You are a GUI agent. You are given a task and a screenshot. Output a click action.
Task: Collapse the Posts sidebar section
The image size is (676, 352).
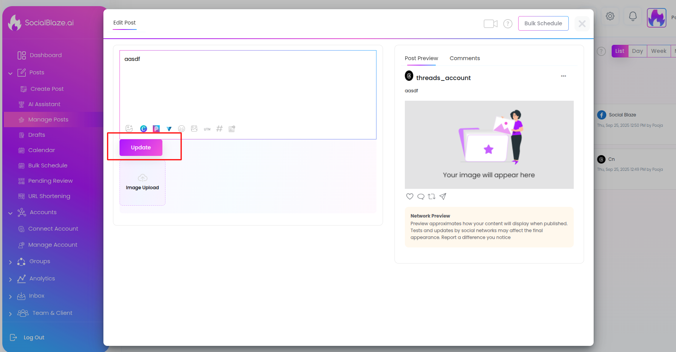[10, 73]
